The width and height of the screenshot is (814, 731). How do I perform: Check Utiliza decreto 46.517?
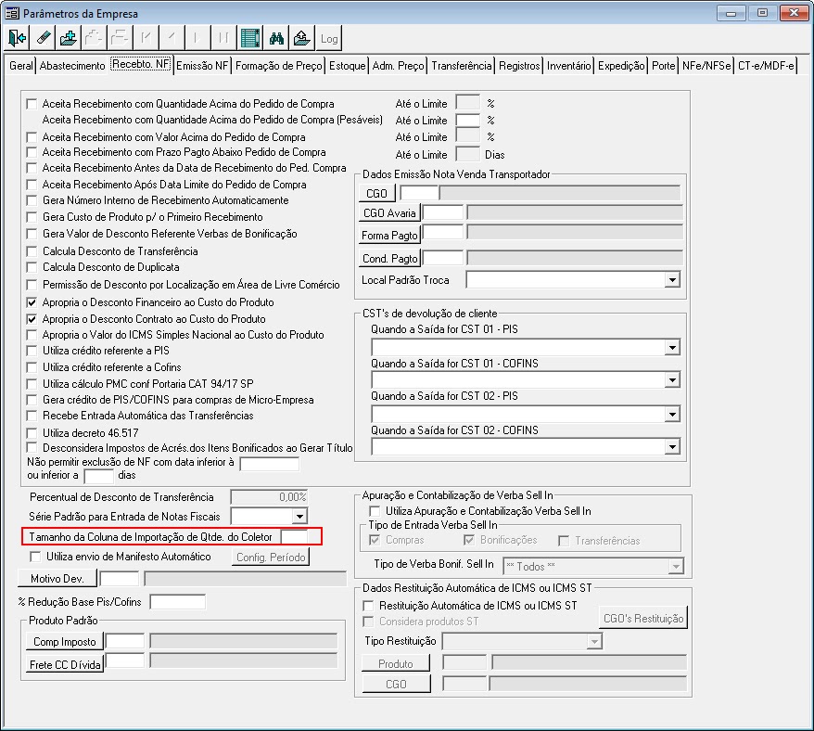(32, 433)
